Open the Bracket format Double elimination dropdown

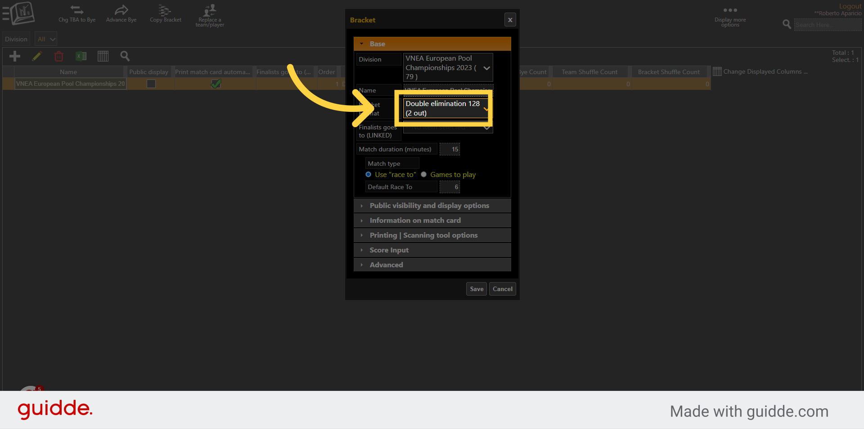coord(446,108)
